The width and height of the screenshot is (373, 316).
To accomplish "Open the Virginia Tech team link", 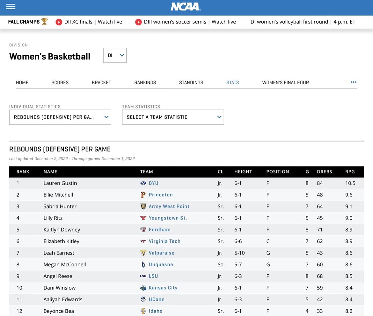I will [165, 241].
